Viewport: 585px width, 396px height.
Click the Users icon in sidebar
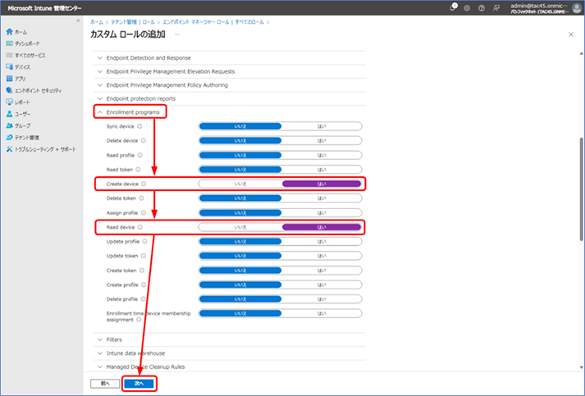pos(9,114)
